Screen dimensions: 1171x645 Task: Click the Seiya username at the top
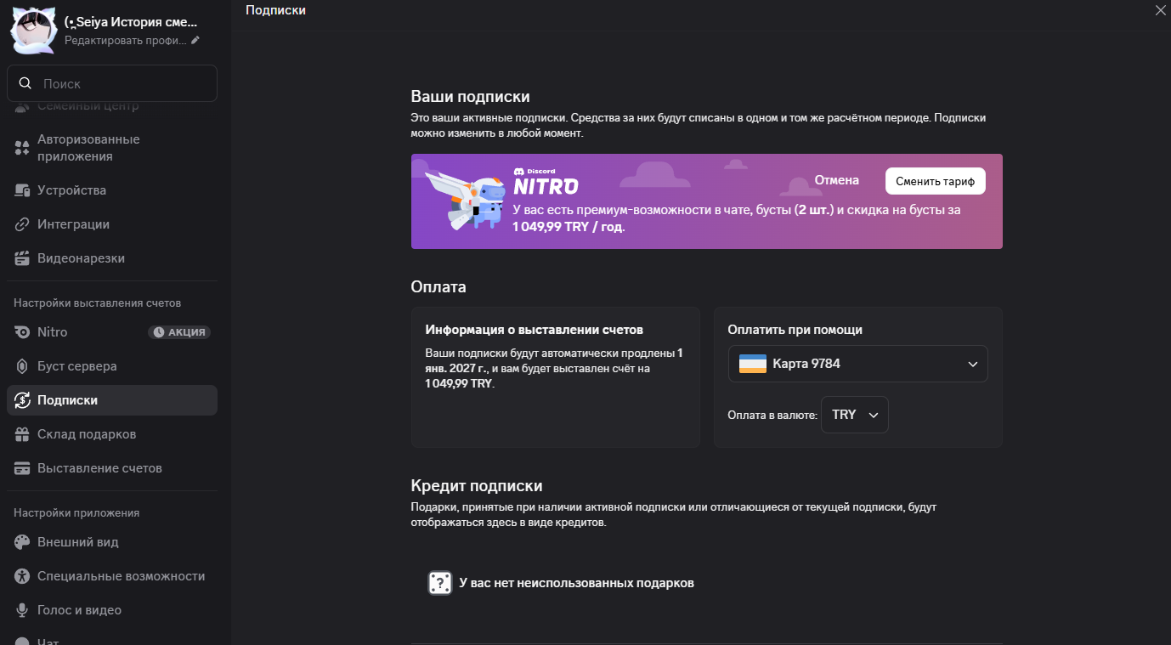[131, 22]
